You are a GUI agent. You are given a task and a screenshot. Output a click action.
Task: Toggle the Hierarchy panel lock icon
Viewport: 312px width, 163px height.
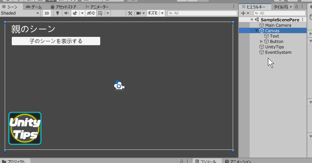click(x=296, y=7)
